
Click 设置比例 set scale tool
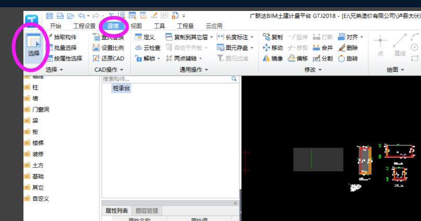pyautogui.click(x=108, y=48)
